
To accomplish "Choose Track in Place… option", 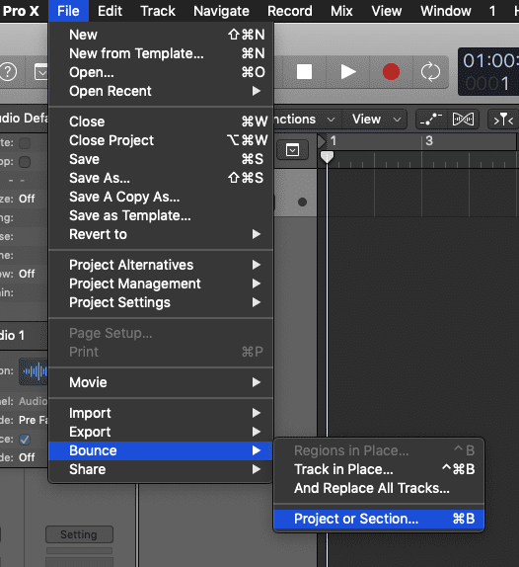I will (379, 469).
